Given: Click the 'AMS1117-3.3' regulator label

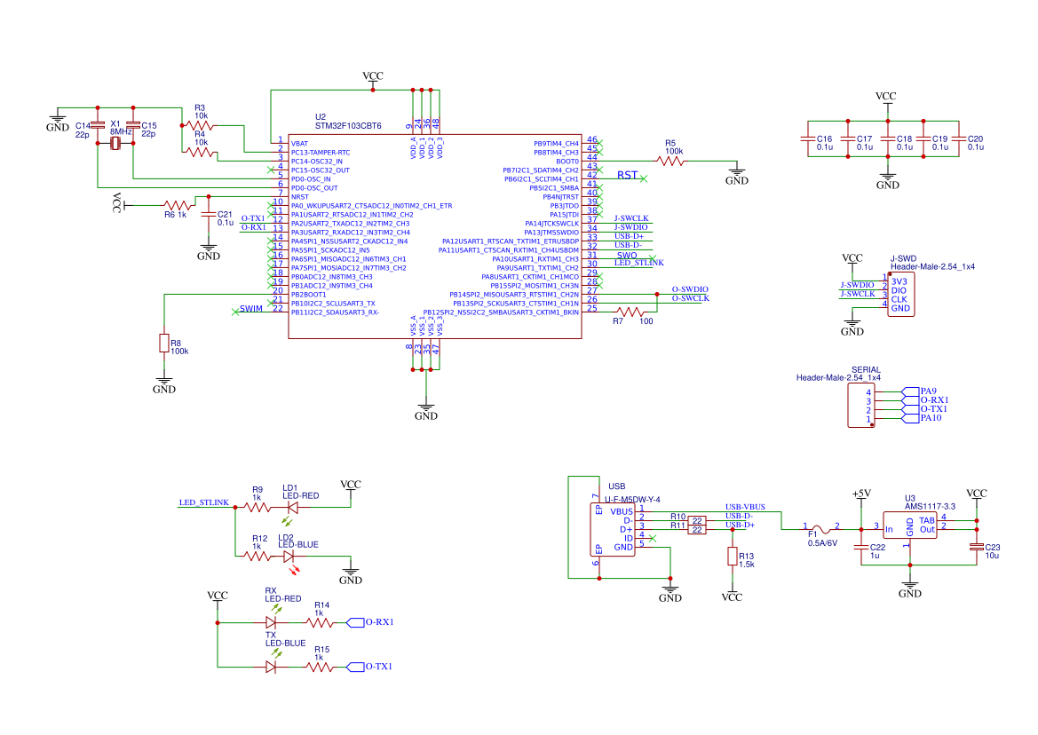Looking at the screenshot, I should (x=930, y=506).
